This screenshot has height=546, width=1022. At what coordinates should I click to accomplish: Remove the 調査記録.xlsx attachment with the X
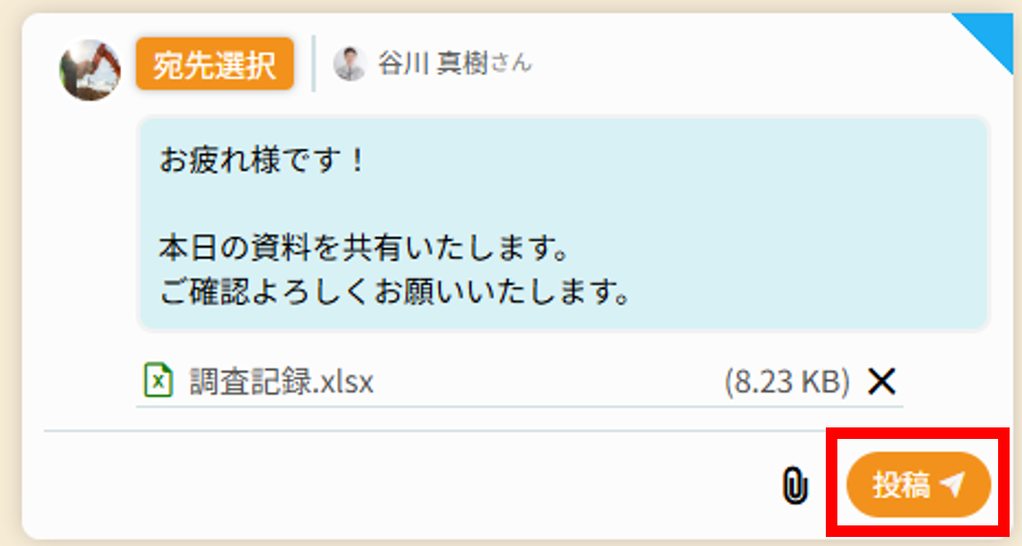coord(882,381)
